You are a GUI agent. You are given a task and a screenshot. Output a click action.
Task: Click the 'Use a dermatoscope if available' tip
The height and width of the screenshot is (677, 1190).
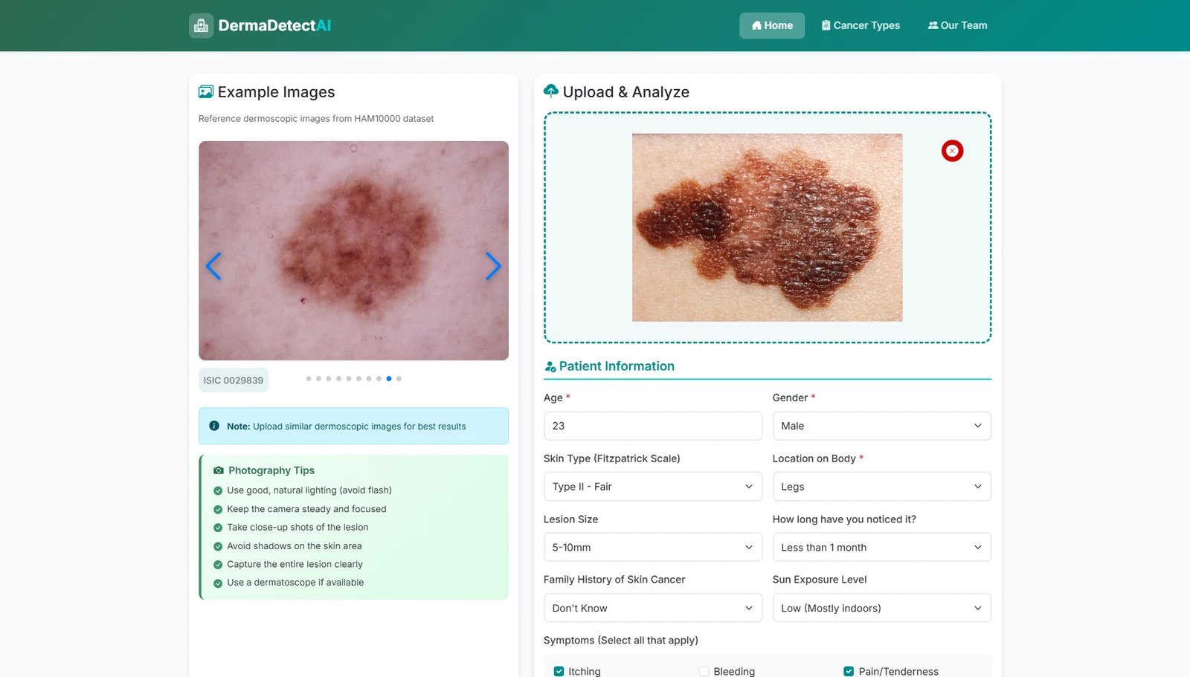[x=295, y=583]
